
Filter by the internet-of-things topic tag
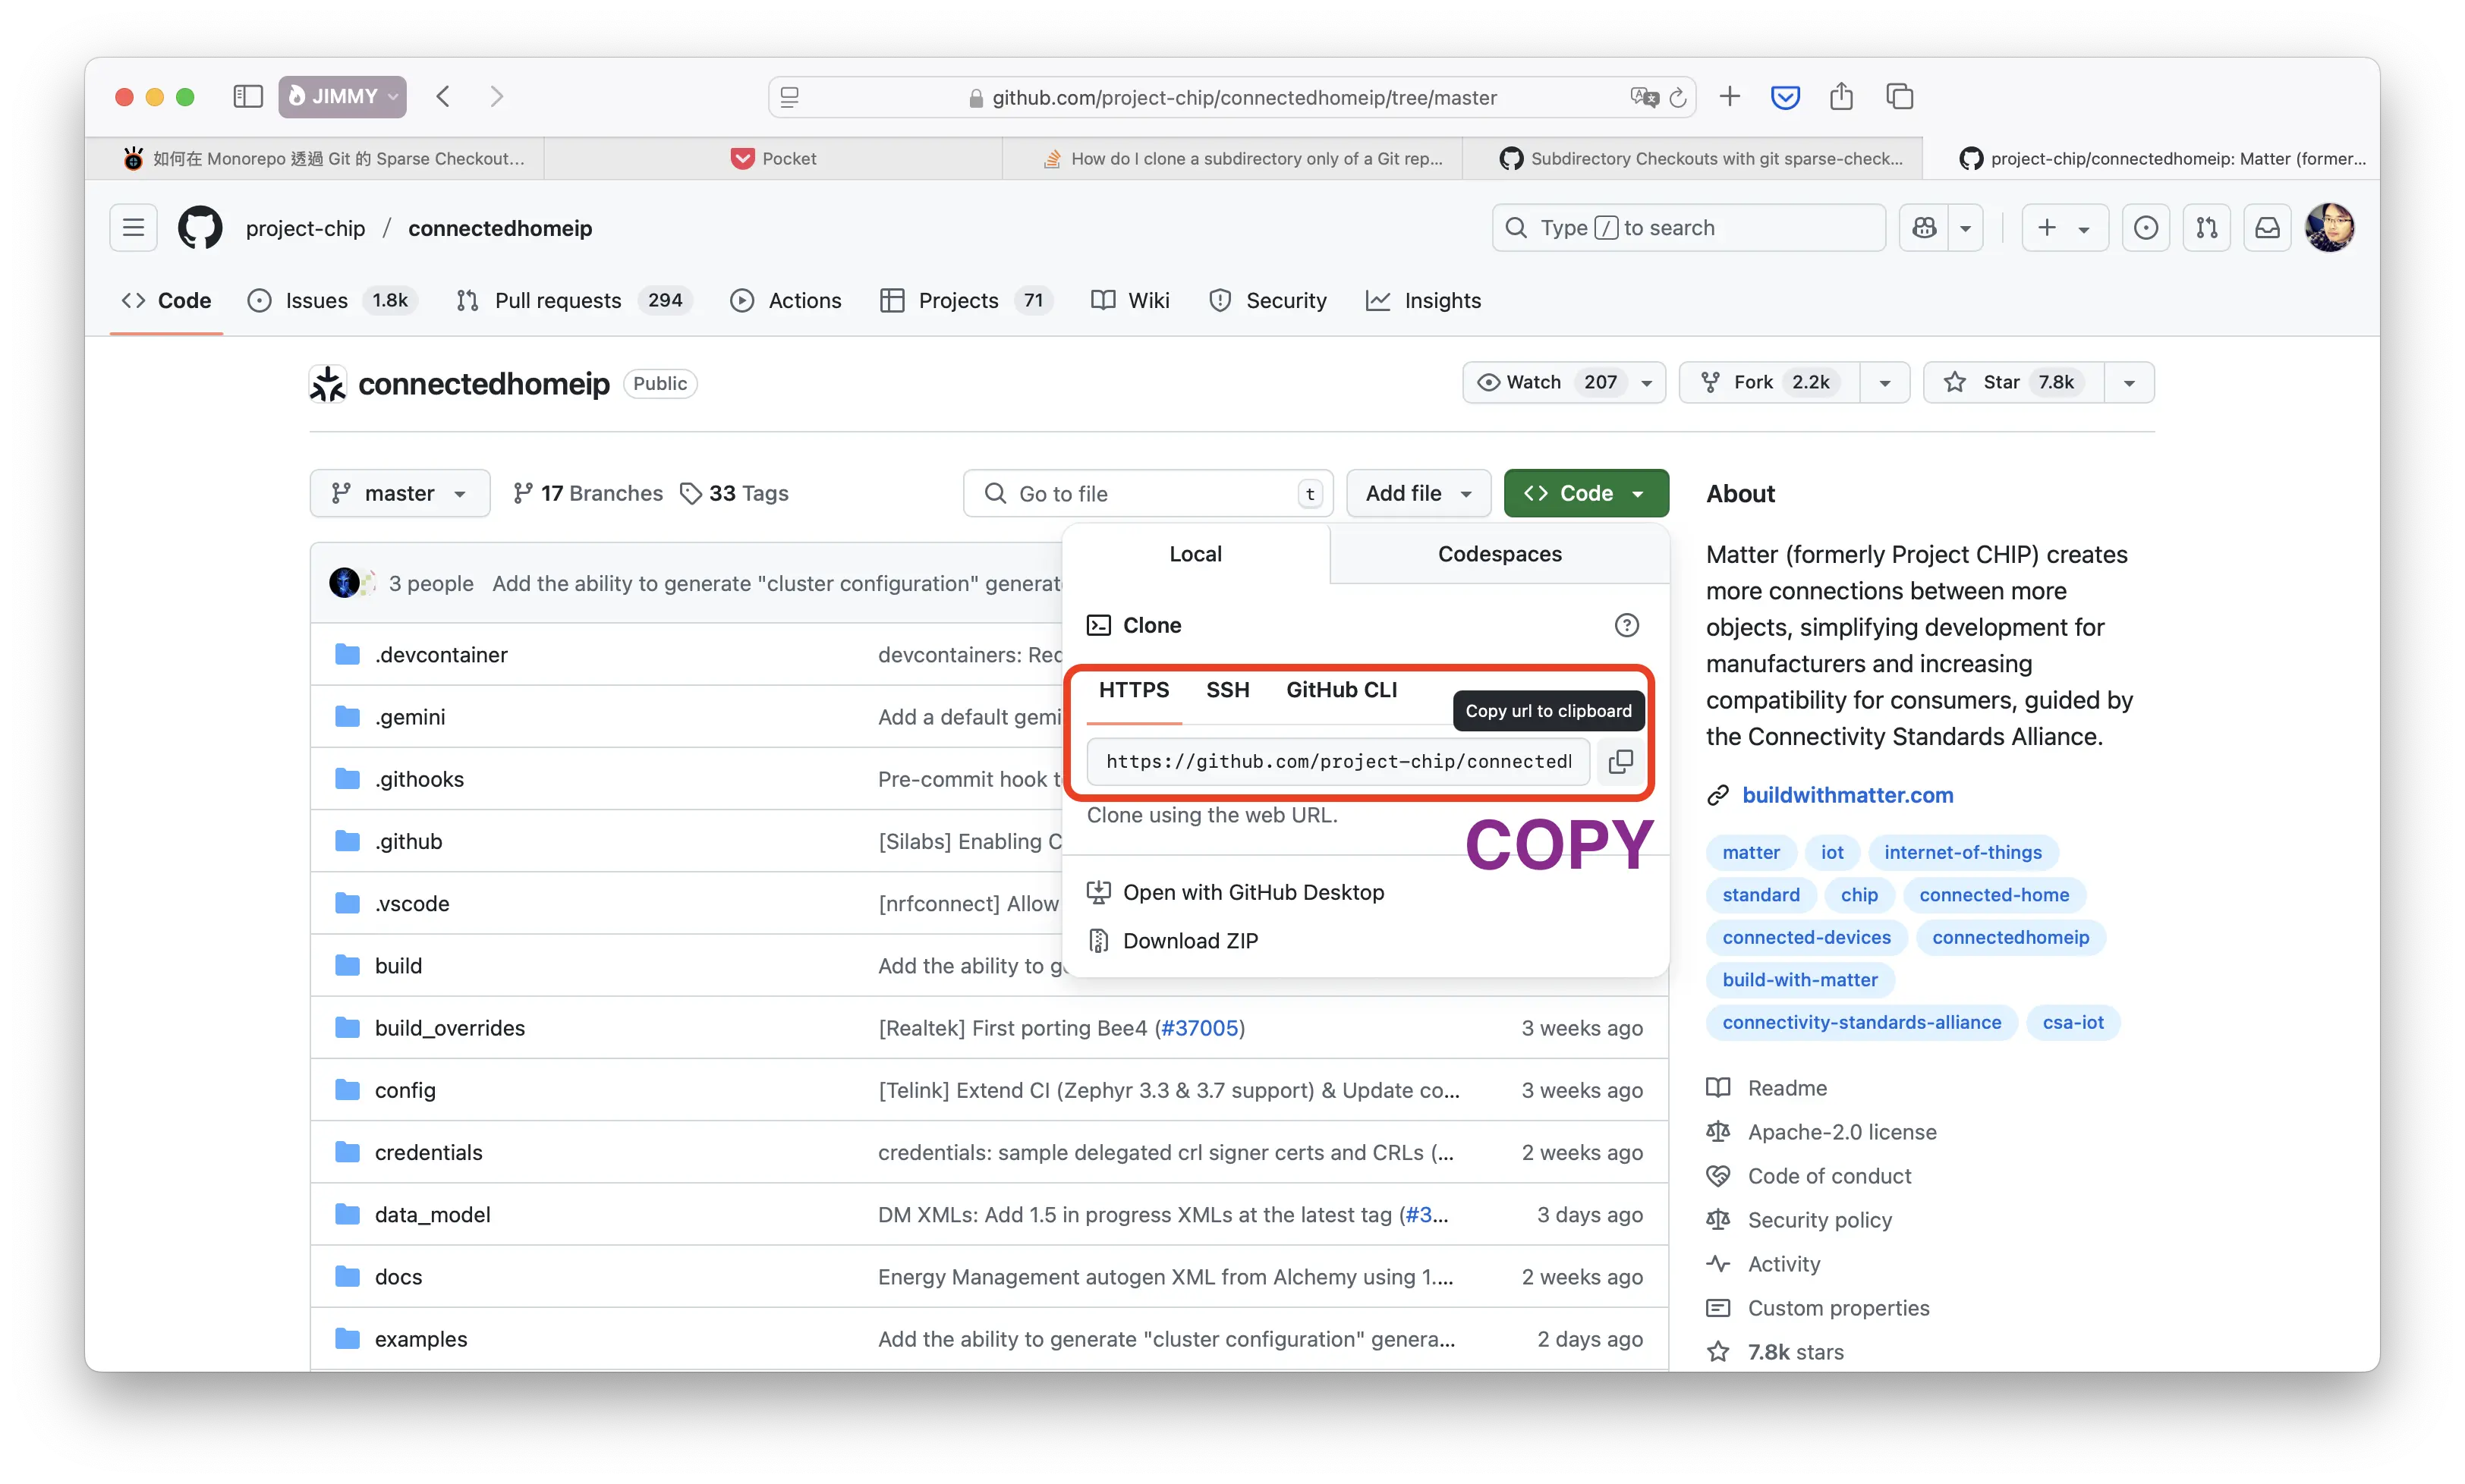coord(1962,852)
